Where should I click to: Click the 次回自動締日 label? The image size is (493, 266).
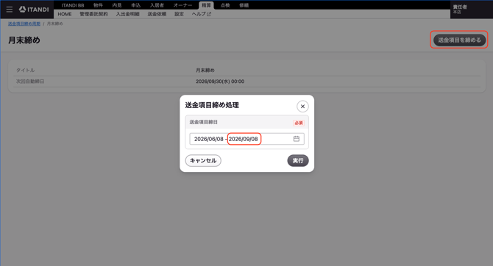point(30,82)
